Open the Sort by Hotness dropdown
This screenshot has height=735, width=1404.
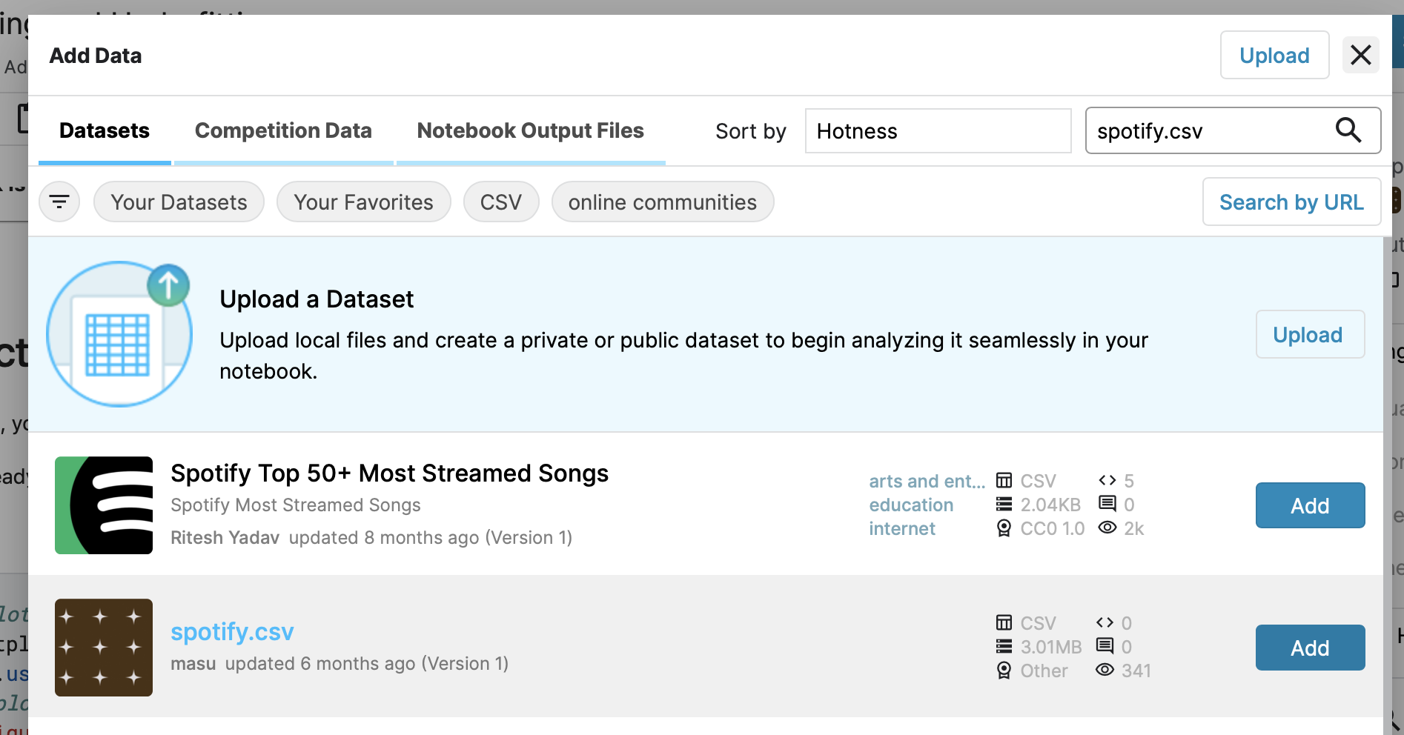(938, 130)
